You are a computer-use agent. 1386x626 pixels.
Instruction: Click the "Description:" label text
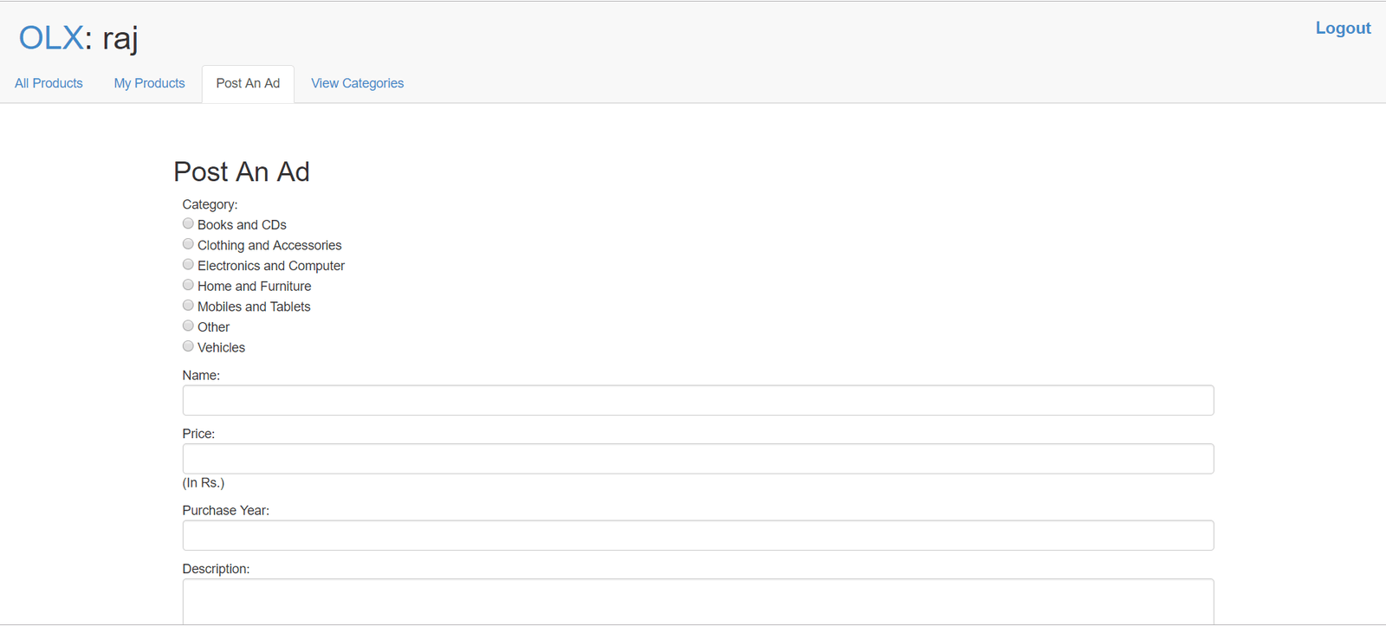tap(216, 569)
